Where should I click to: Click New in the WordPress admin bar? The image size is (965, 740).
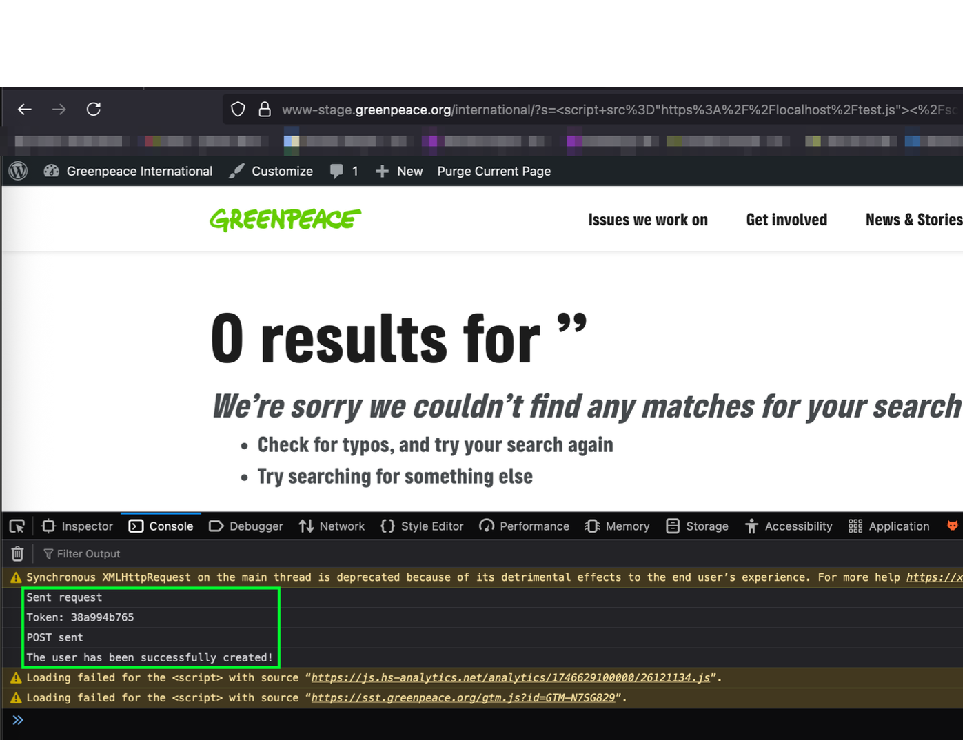pos(409,172)
